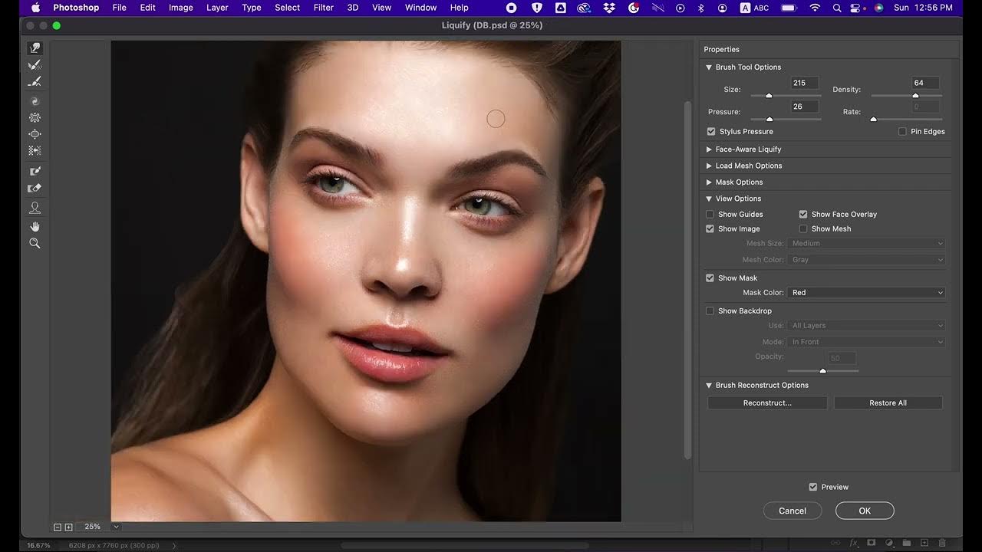
Task: Open Creative Cloud menu bar icon
Action: [x=584, y=8]
